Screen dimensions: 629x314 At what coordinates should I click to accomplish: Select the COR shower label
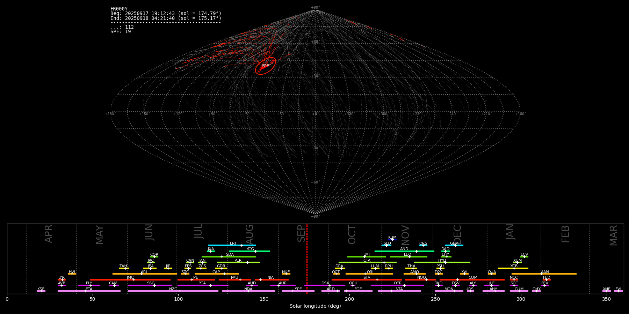coord(154,255)
